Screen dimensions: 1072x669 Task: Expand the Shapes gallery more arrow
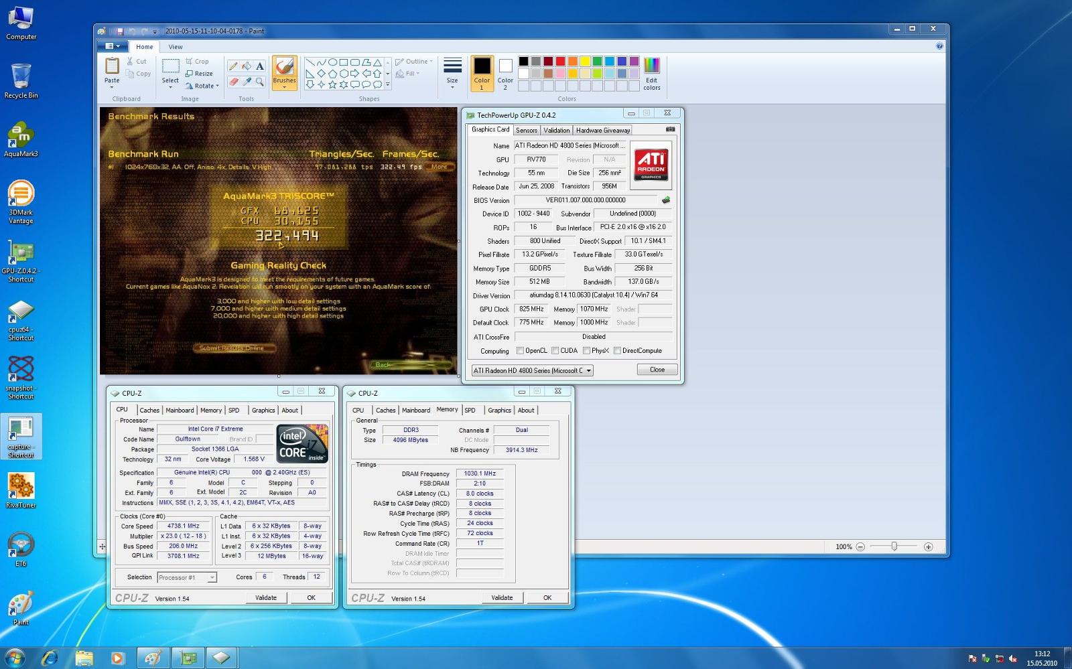[x=388, y=85]
